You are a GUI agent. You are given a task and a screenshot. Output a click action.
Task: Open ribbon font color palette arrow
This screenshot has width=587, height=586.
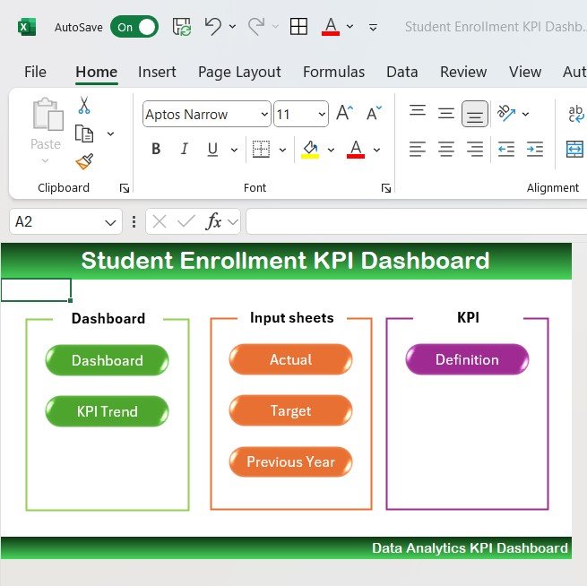(376, 150)
